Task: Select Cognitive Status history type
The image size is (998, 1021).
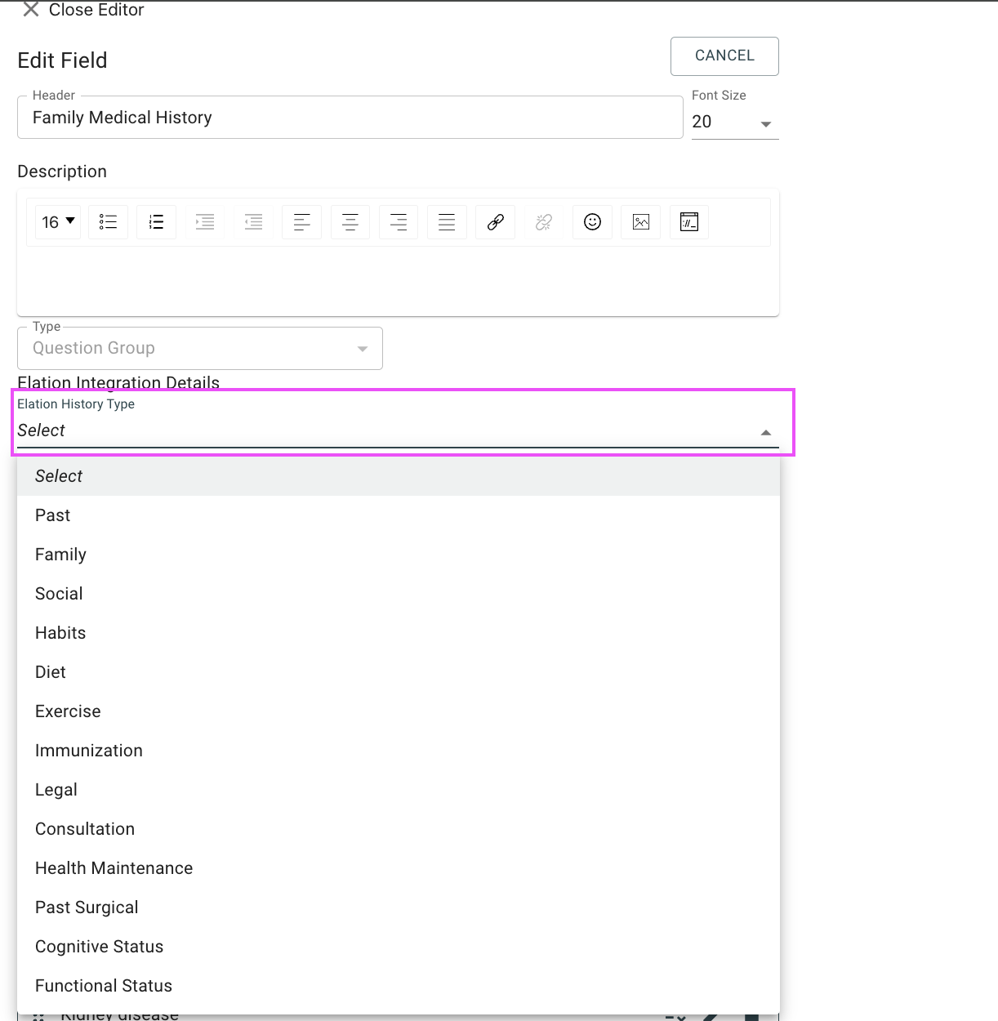Action: [399, 947]
